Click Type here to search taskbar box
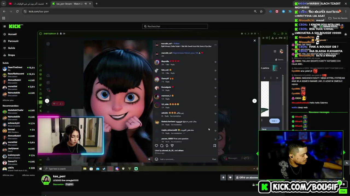Image resolution: width=350 pixels, height=196 pixels. pos(63,169)
